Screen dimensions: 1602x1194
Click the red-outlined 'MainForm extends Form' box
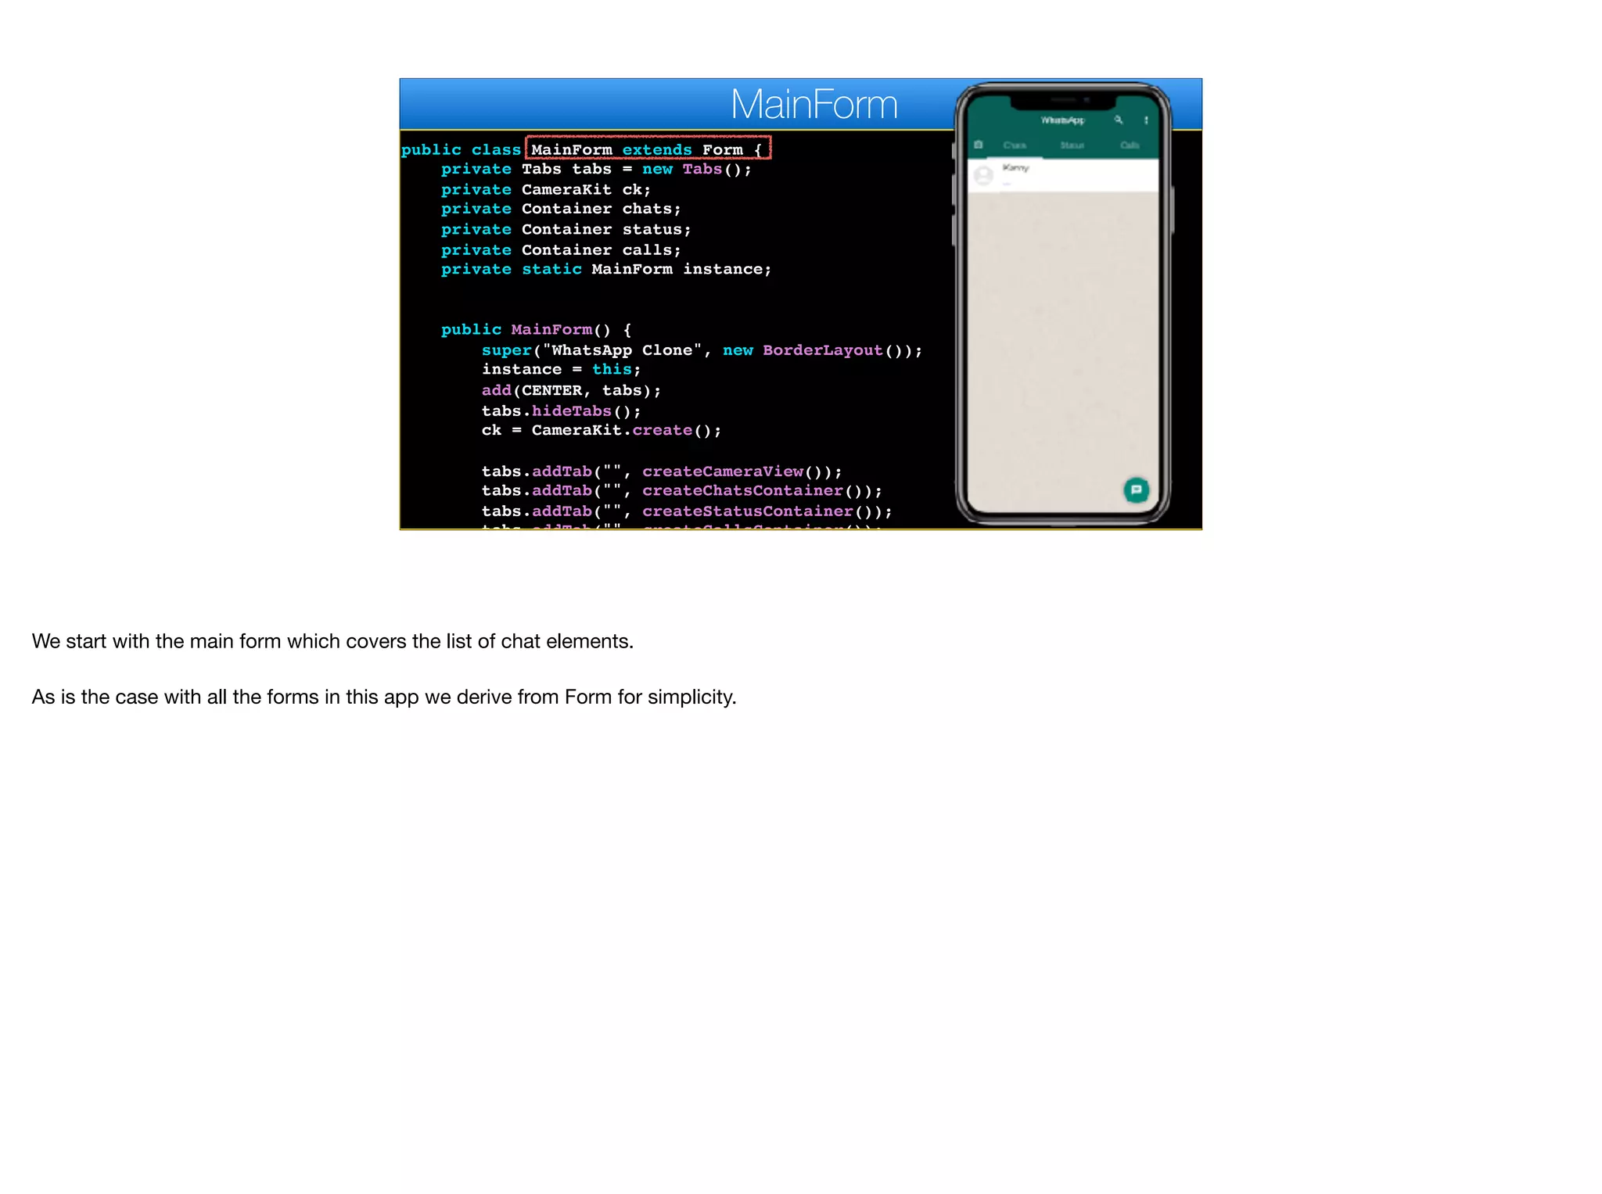[648, 149]
